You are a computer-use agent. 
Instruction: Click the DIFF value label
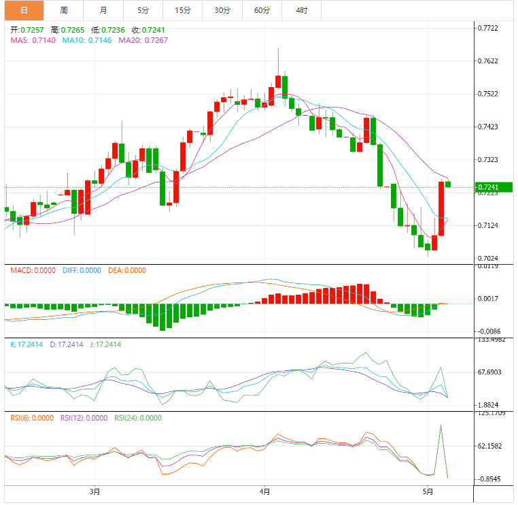81,270
